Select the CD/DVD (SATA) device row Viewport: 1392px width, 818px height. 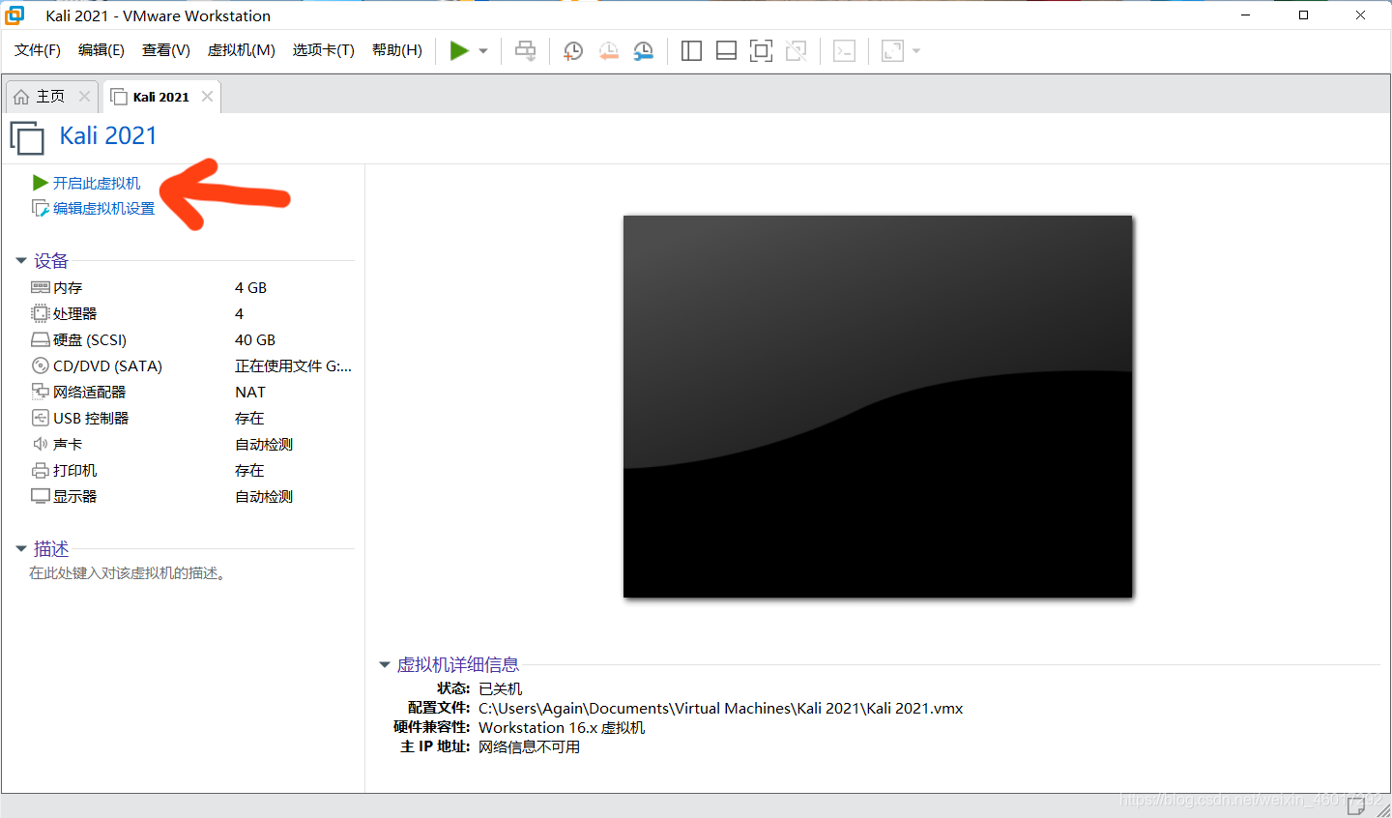(x=191, y=365)
